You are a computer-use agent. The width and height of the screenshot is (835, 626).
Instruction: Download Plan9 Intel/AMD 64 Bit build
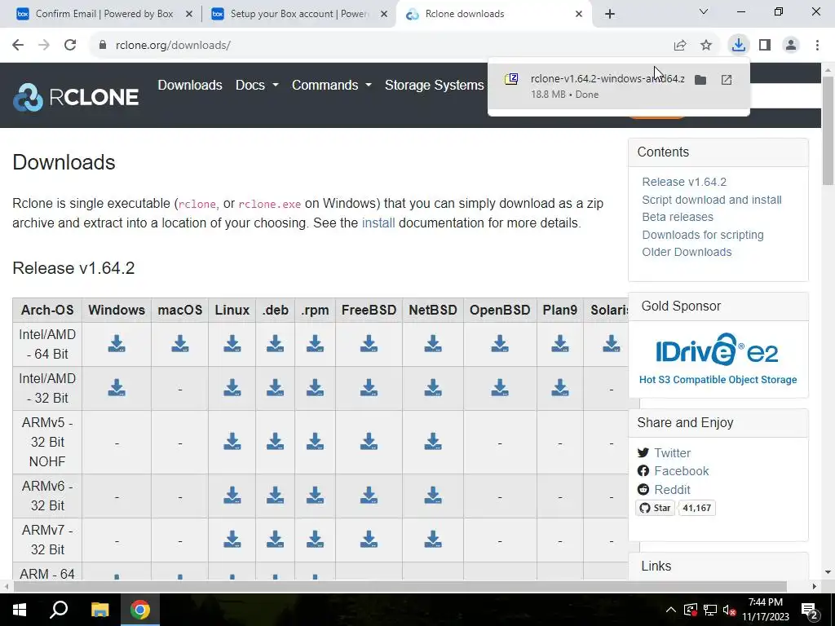(x=560, y=344)
